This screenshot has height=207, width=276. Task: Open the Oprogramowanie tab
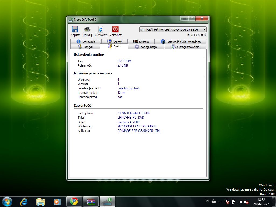click(x=185, y=47)
